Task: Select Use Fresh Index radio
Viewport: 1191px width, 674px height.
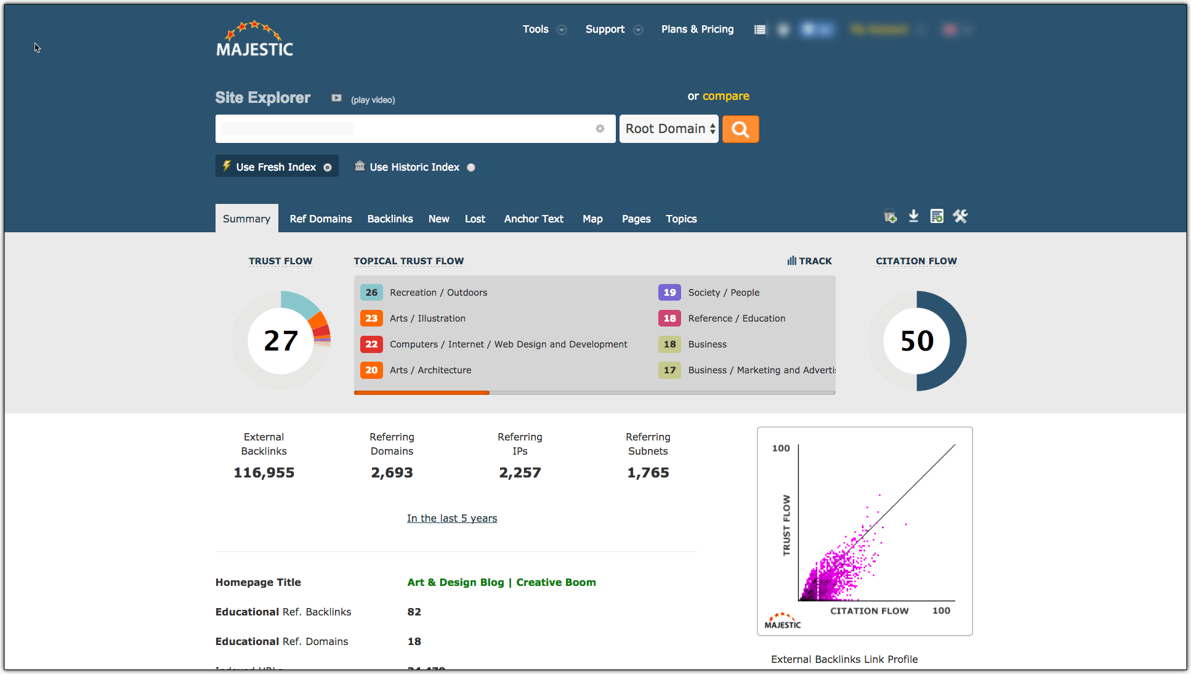Action: pos(328,168)
